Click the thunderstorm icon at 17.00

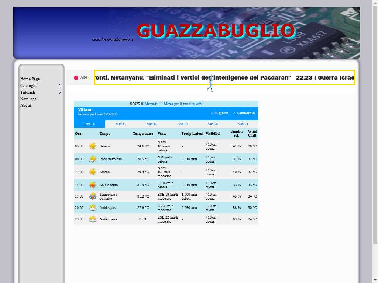click(x=93, y=196)
